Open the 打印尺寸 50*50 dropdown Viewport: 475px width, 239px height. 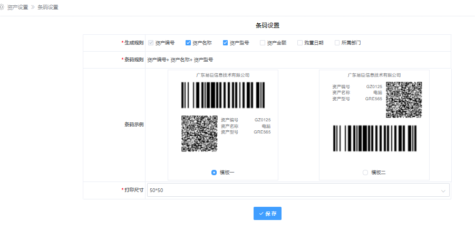point(298,190)
